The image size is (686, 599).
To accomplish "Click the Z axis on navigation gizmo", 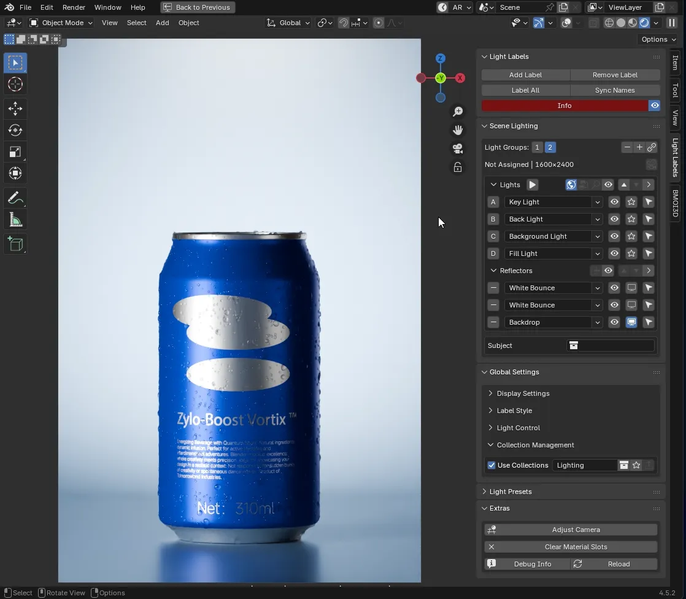I will click(441, 58).
